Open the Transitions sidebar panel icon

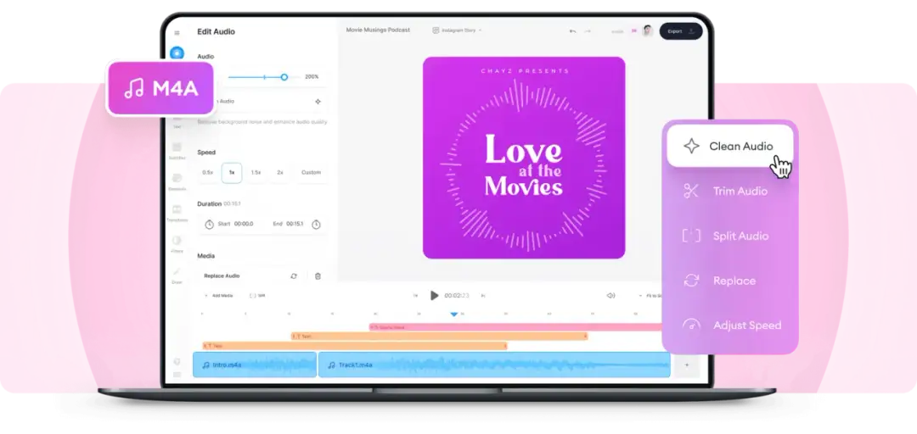tap(177, 209)
